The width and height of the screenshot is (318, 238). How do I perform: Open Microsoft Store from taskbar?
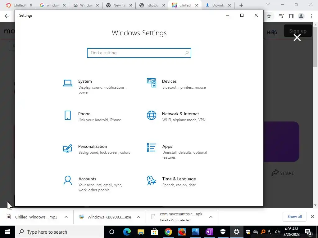[x=155, y=232]
